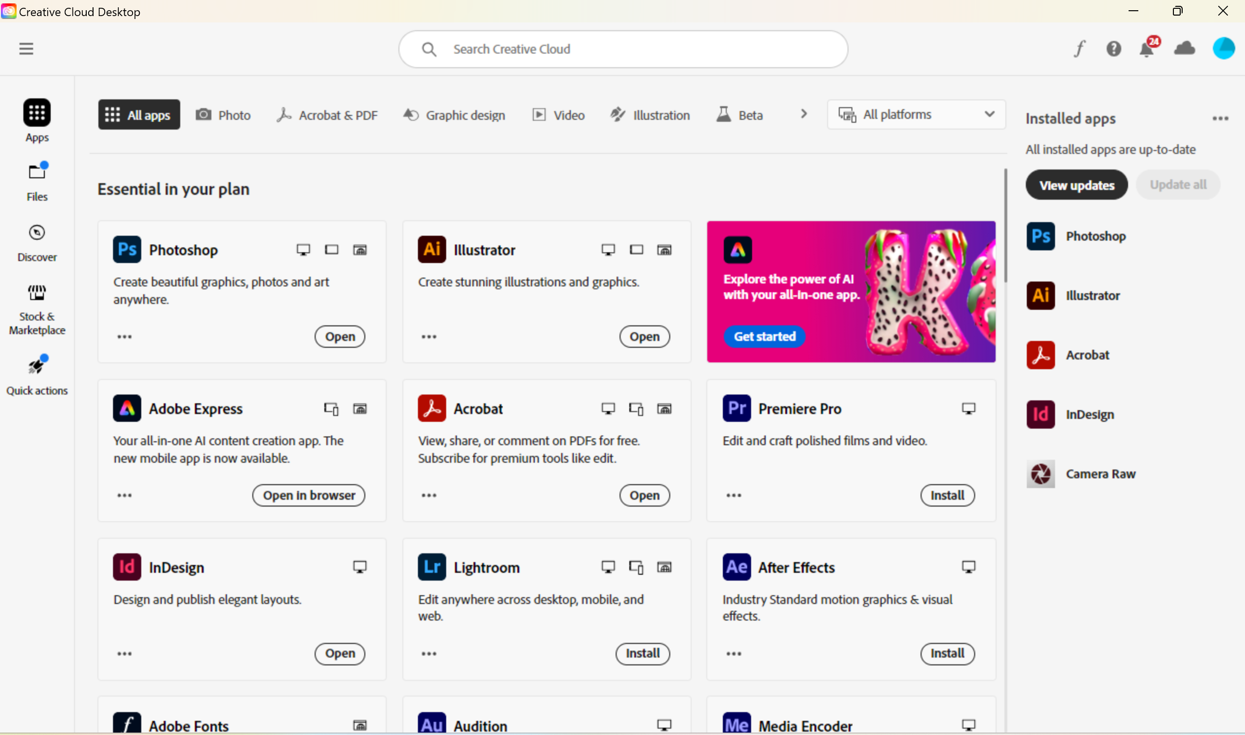Viewport: 1245px width, 735px height.
Task: Open the hamburger menu icon
Action: pyautogui.click(x=26, y=49)
